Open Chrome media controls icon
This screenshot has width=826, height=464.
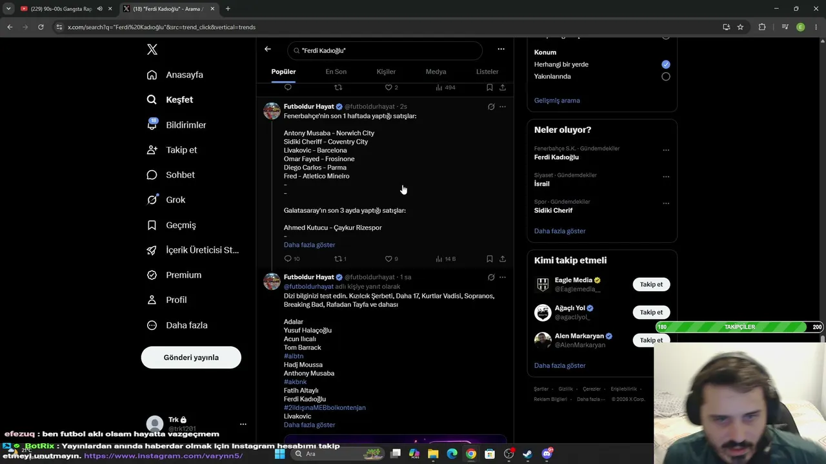[785, 27]
